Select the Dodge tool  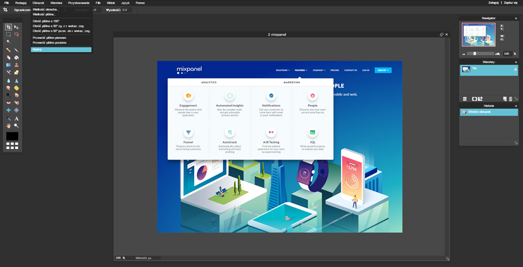(8, 95)
